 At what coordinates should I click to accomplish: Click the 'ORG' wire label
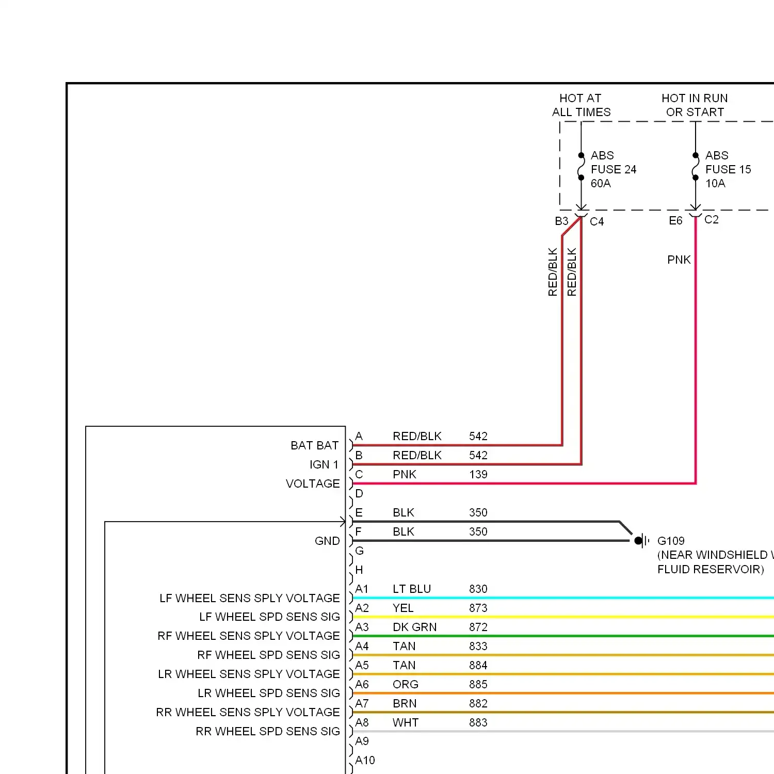point(405,684)
